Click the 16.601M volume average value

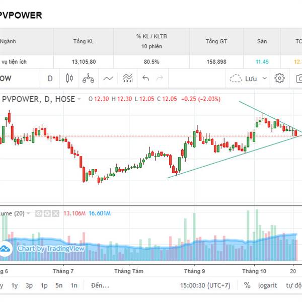[x=100, y=213]
